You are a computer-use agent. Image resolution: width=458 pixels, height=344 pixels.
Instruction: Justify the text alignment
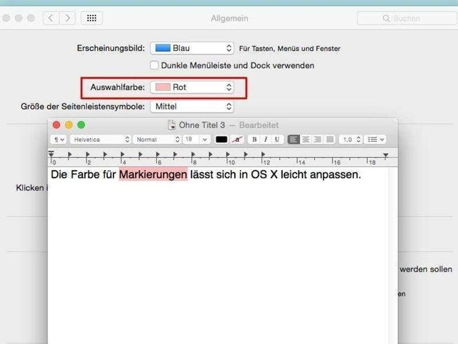[x=330, y=140]
